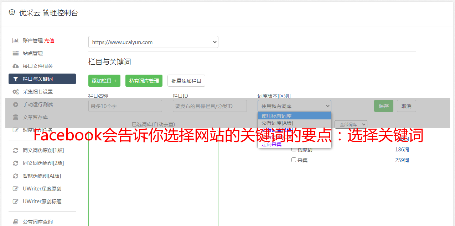Click the 259词 count link

point(402,160)
